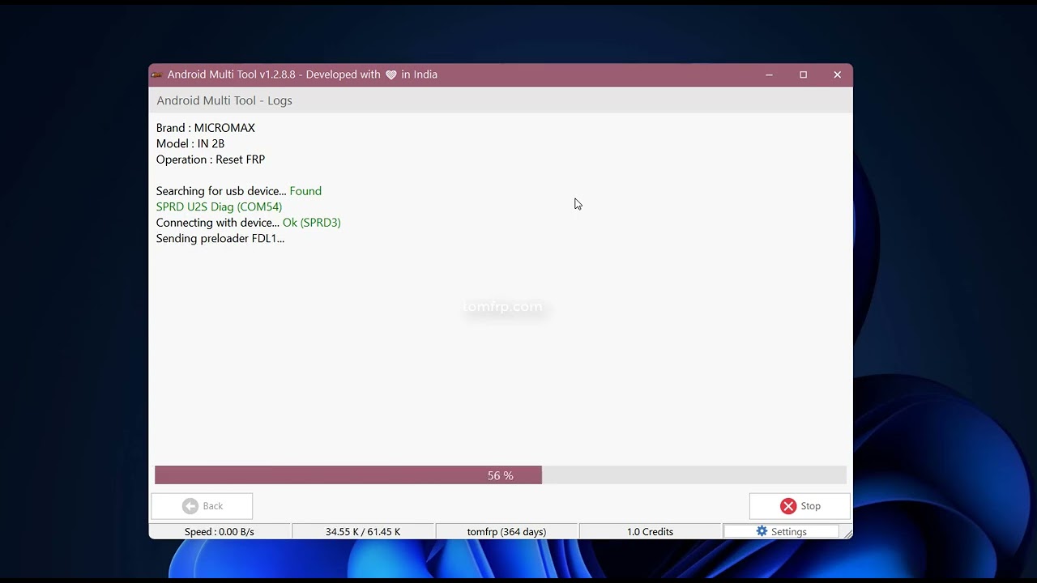Click the Ok (SPRD3) connection result
1037x583 pixels.
[312, 223]
